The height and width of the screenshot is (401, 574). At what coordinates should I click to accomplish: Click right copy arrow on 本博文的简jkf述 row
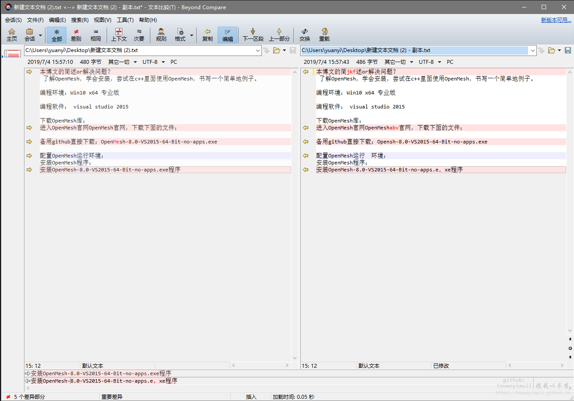306,72
